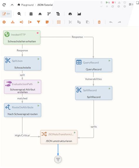Click the magnifier search icon

coord(19,14)
